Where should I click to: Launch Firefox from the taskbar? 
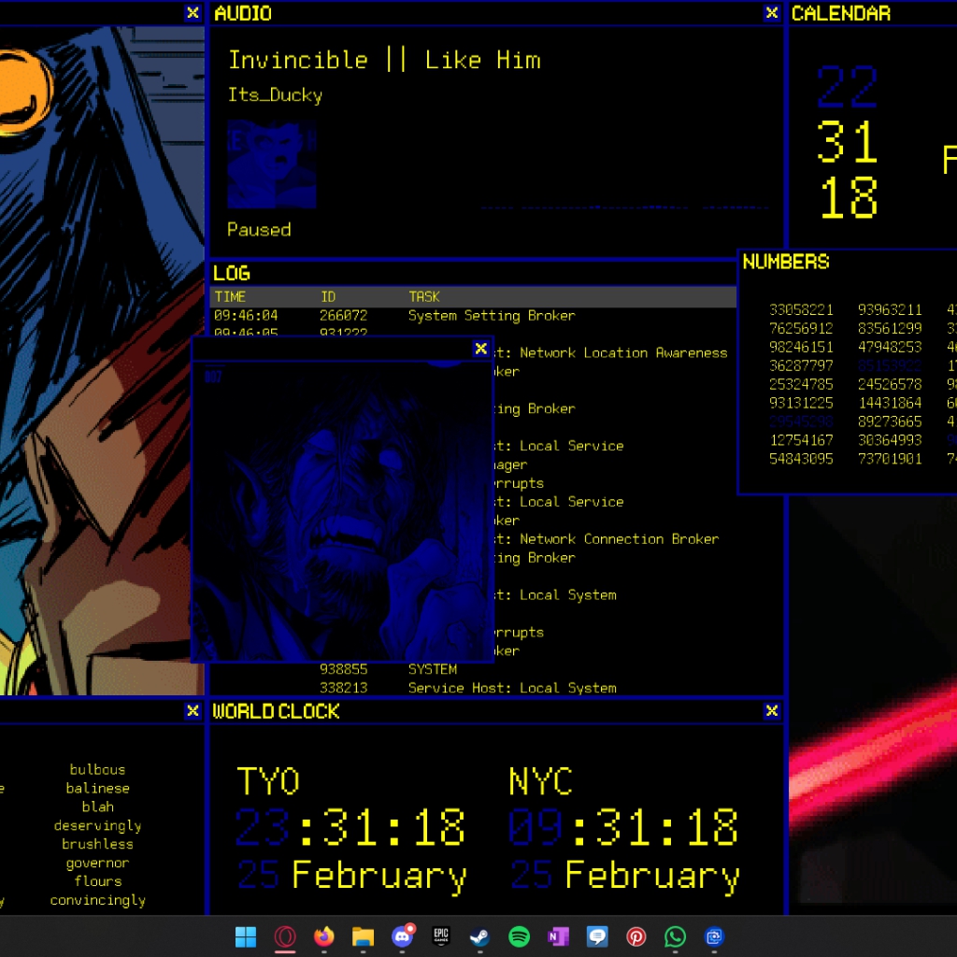[x=324, y=936]
